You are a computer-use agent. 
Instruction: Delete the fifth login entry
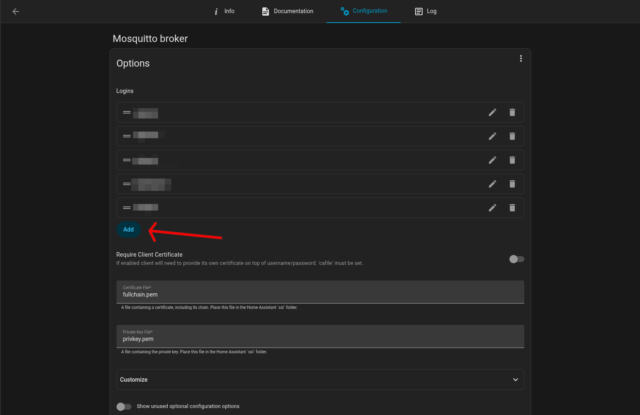(512, 208)
